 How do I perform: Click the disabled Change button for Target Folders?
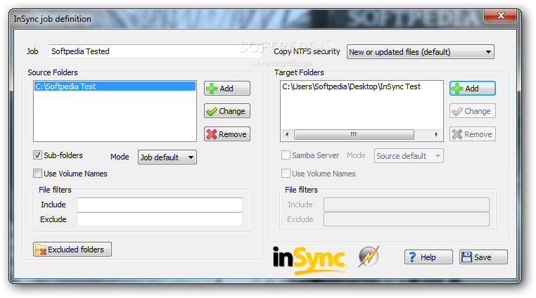[x=473, y=111]
